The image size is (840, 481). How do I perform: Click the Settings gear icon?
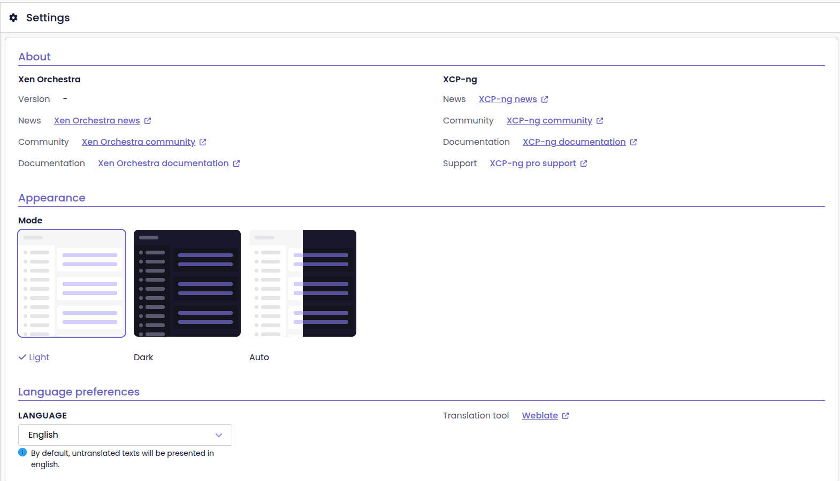pyautogui.click(x=13, y=18)
